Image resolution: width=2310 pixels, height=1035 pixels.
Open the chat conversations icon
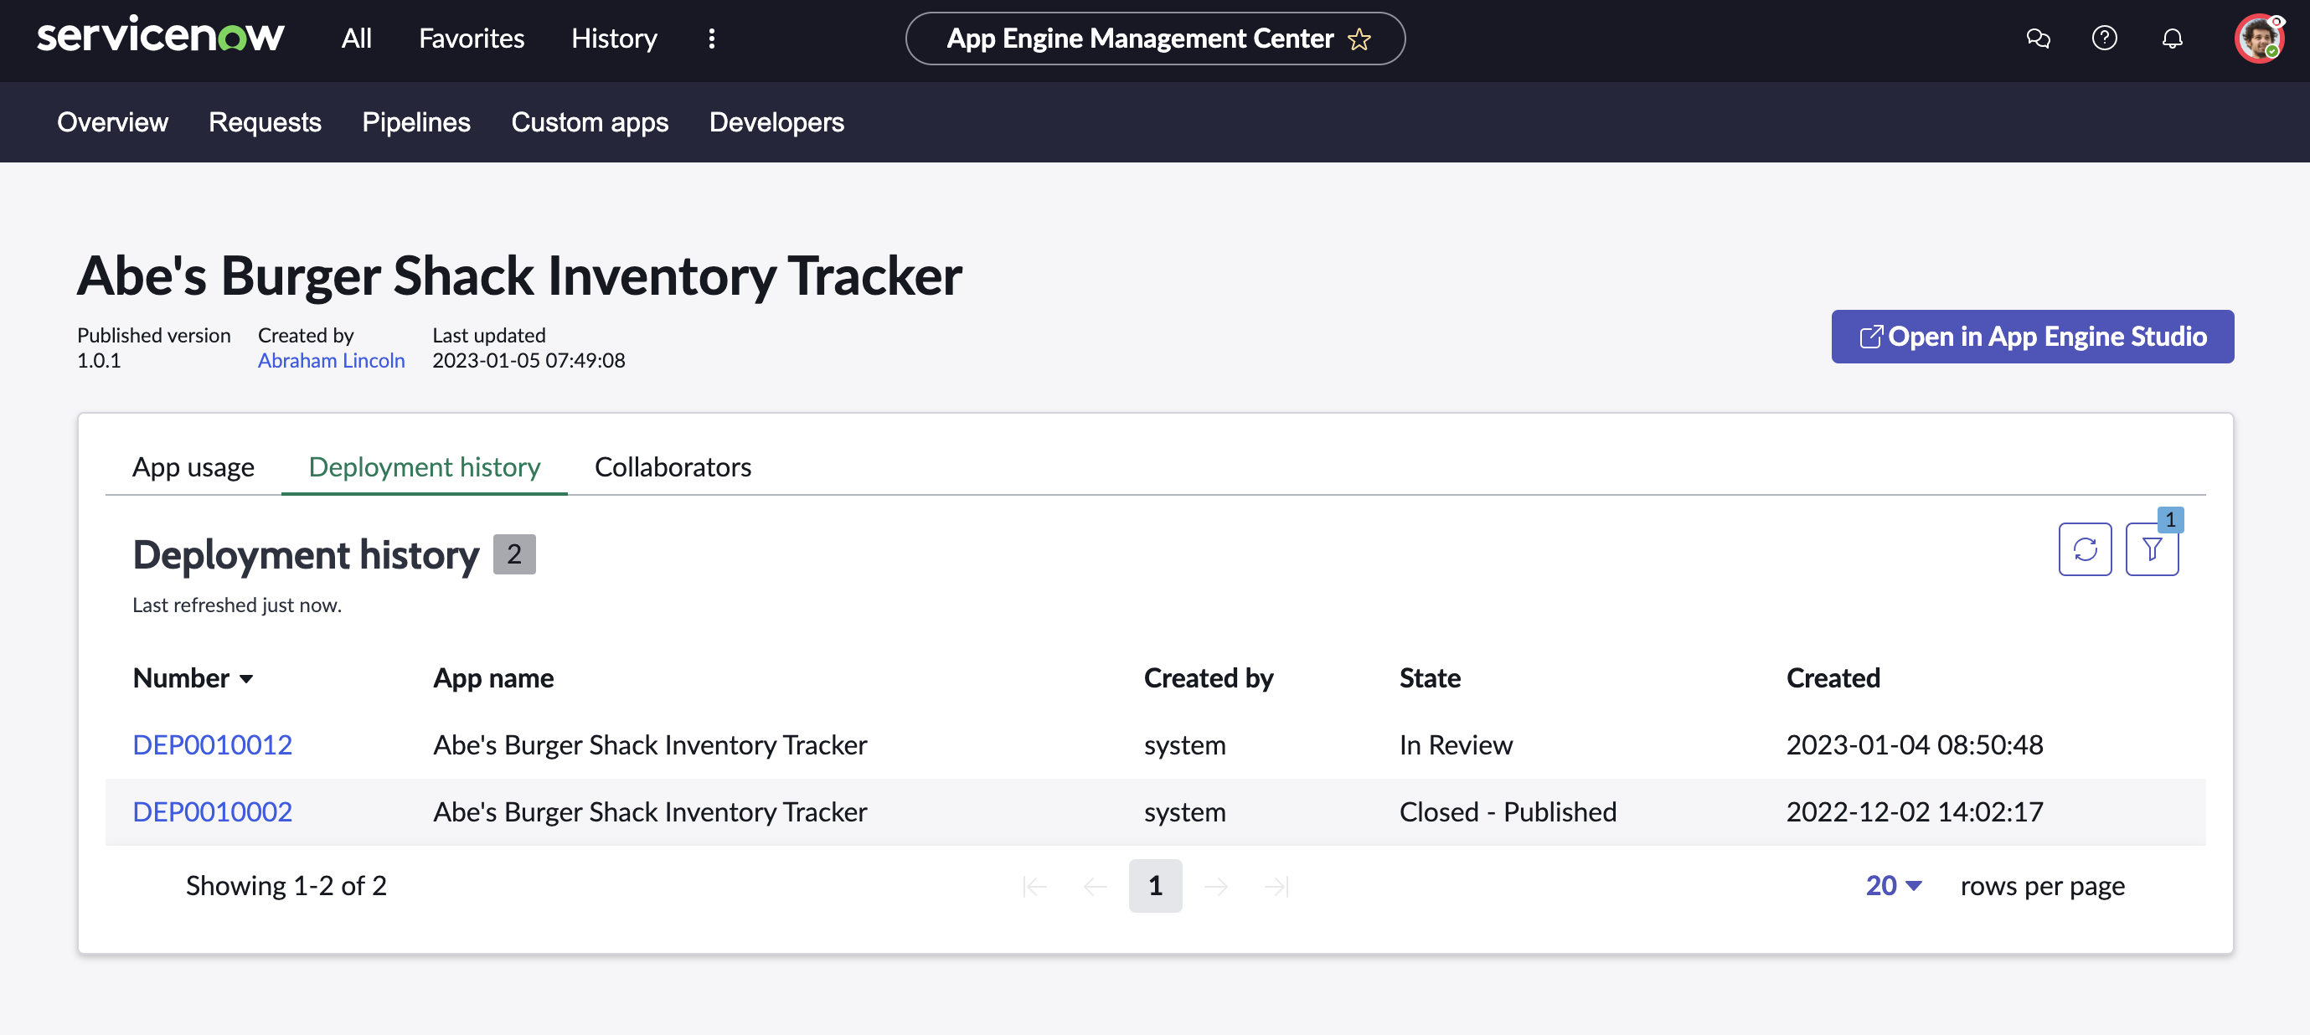pos(2038,39)
